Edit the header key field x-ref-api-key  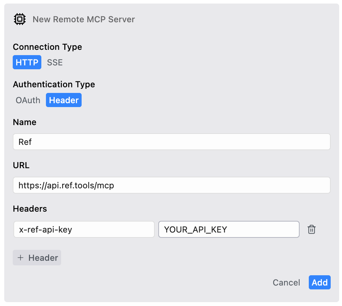point(84,229)
